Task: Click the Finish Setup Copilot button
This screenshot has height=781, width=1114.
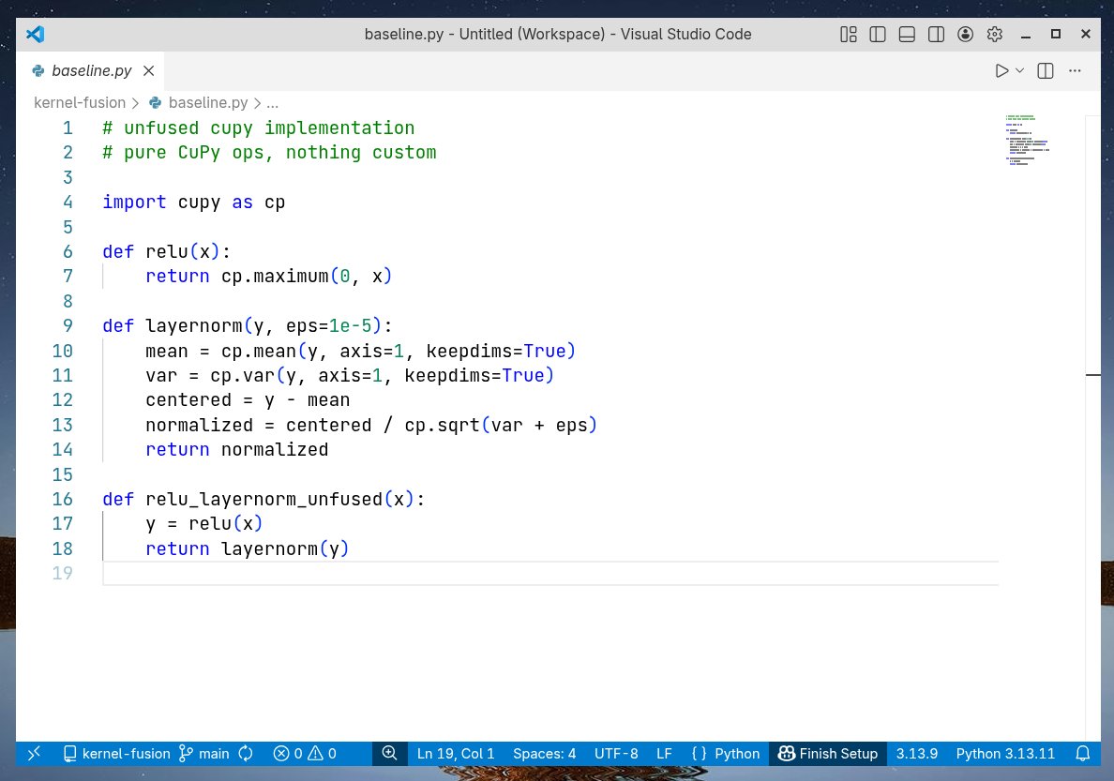Action: (x=828, y=753)
